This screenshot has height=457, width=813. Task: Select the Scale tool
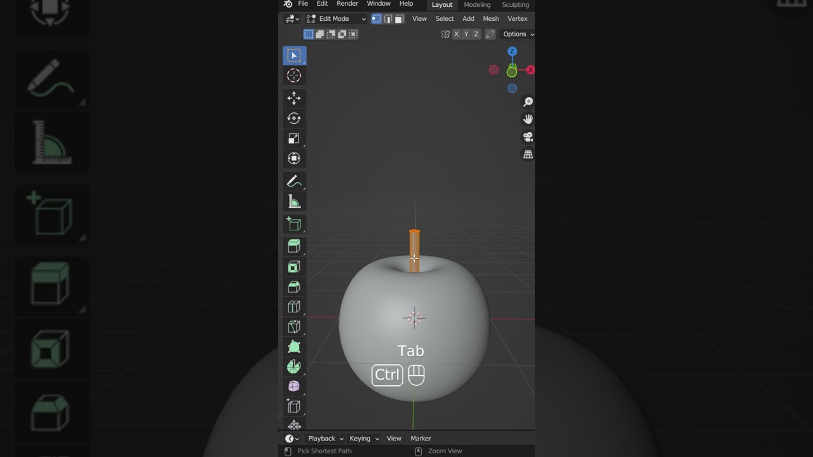[294, 138]
